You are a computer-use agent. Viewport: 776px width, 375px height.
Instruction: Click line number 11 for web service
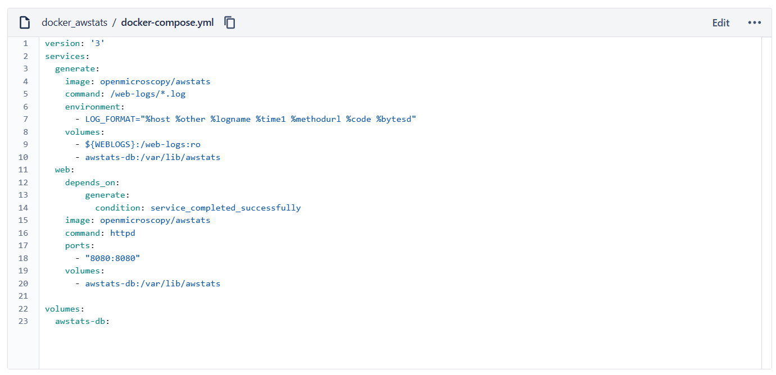coord(23,170)
